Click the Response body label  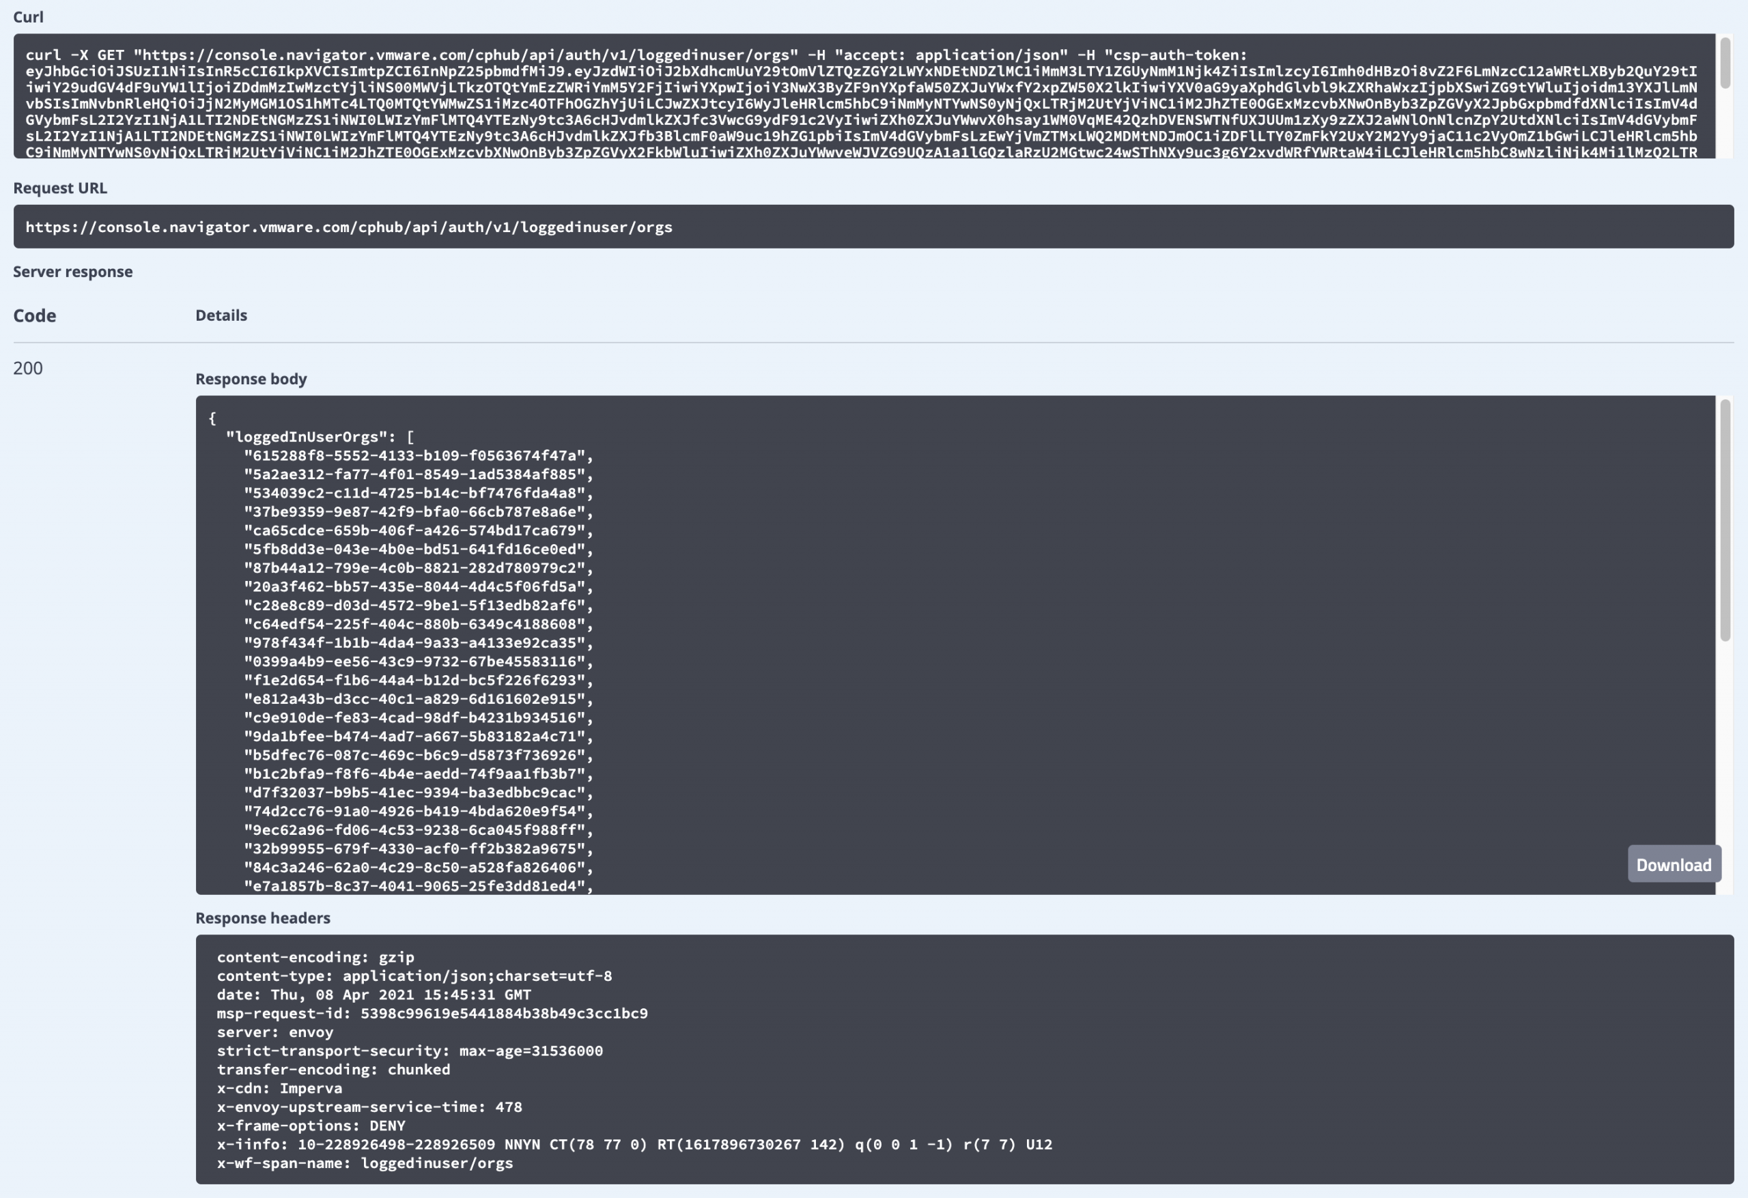[251, 378]
